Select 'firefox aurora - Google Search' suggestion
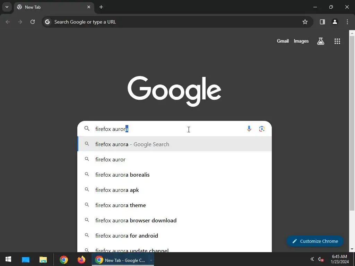 [175, 144]
